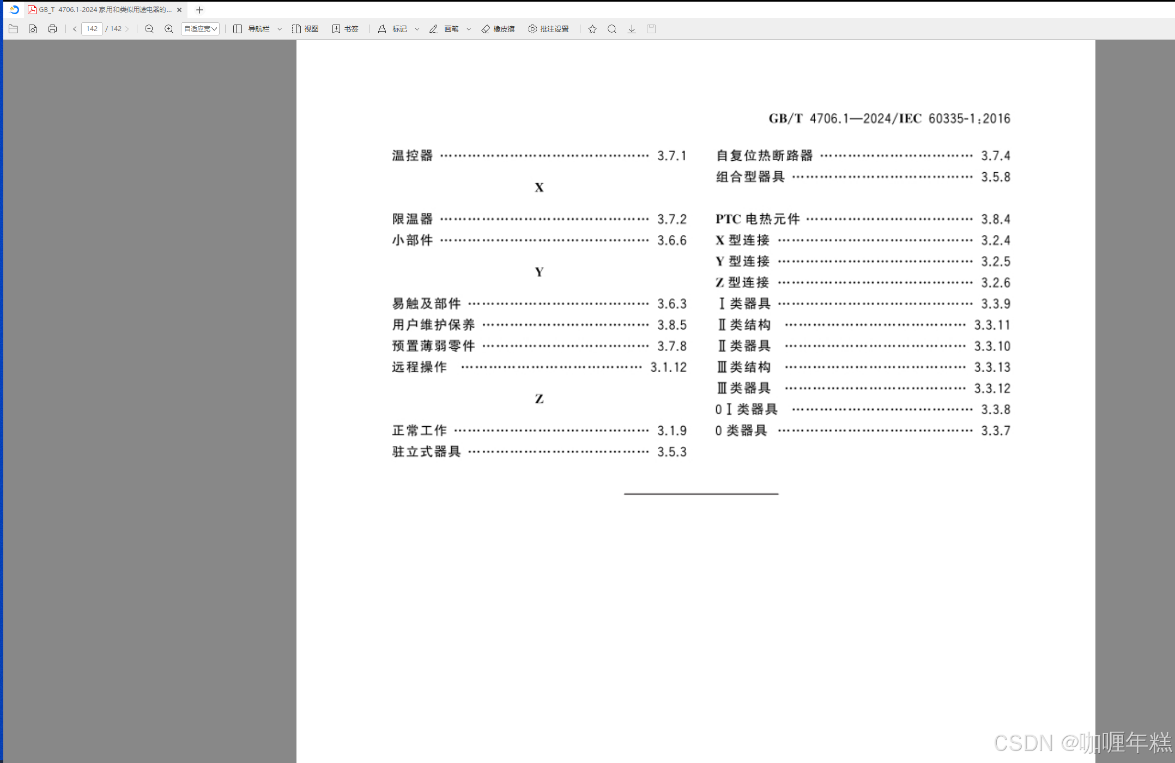The image size is (1175, 763).
Task: Click the star favorite icon
Action: point(592,29)
